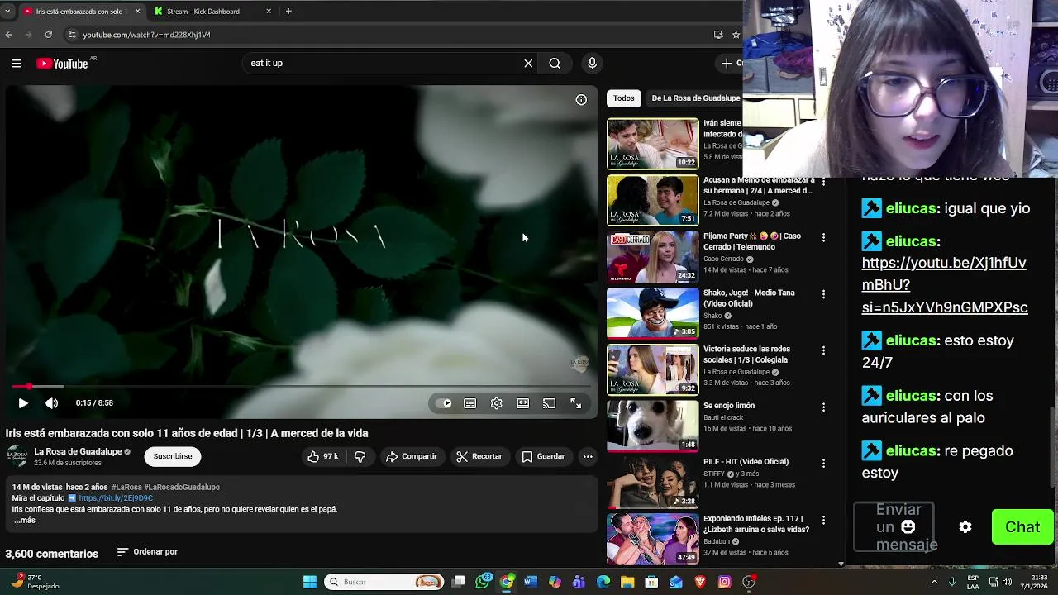Open the browser tab search dropdown
Viewport: 1058px width, 595px height.
[7, 12]
